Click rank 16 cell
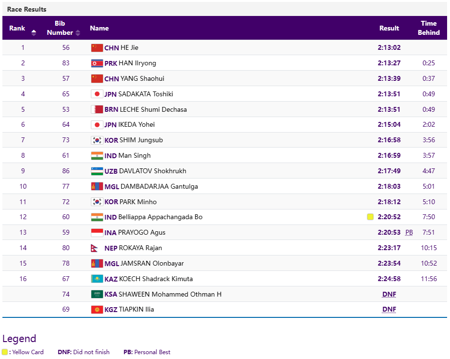The image size is (450, 359). 23,279
